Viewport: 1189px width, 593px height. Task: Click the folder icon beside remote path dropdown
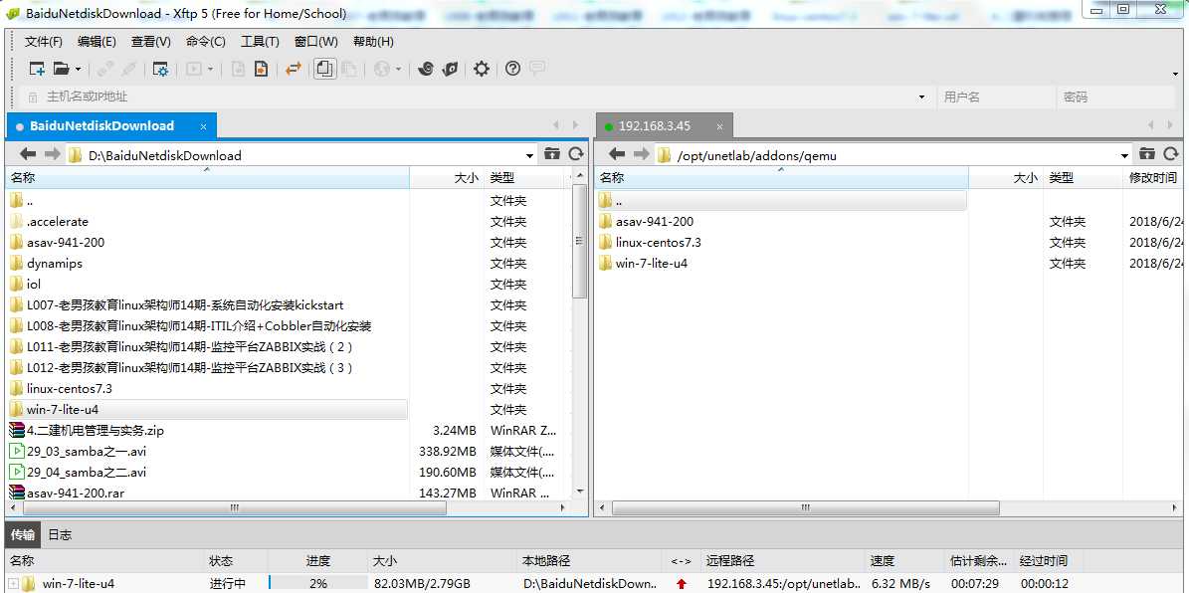[1147, 154]
